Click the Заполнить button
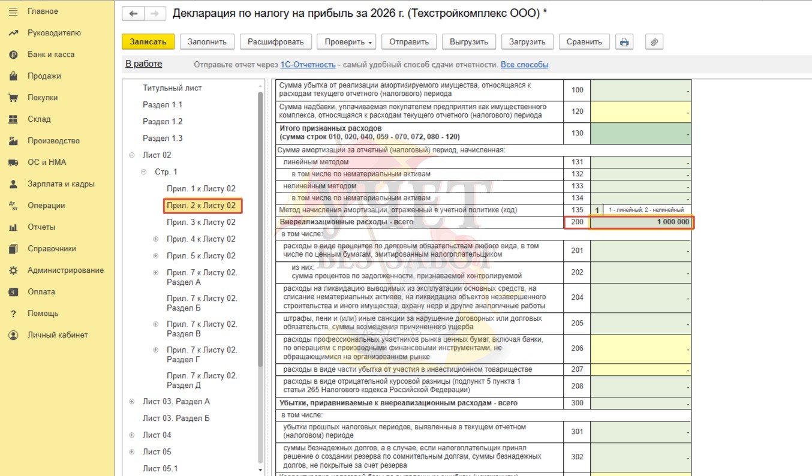812x476 pixels. point(207,42)
